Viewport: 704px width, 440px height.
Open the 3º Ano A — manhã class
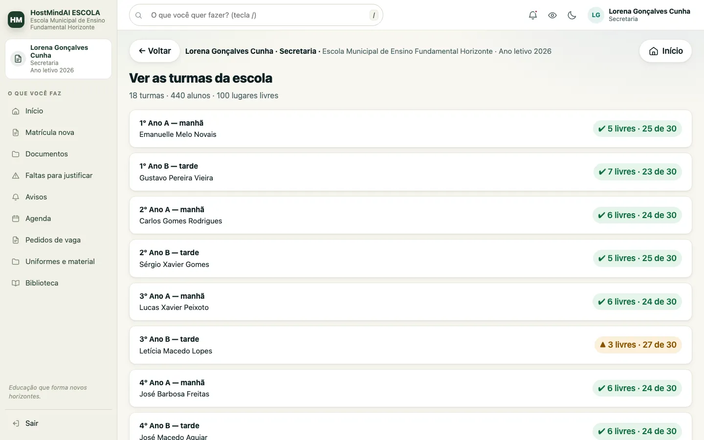coord(411,302)
